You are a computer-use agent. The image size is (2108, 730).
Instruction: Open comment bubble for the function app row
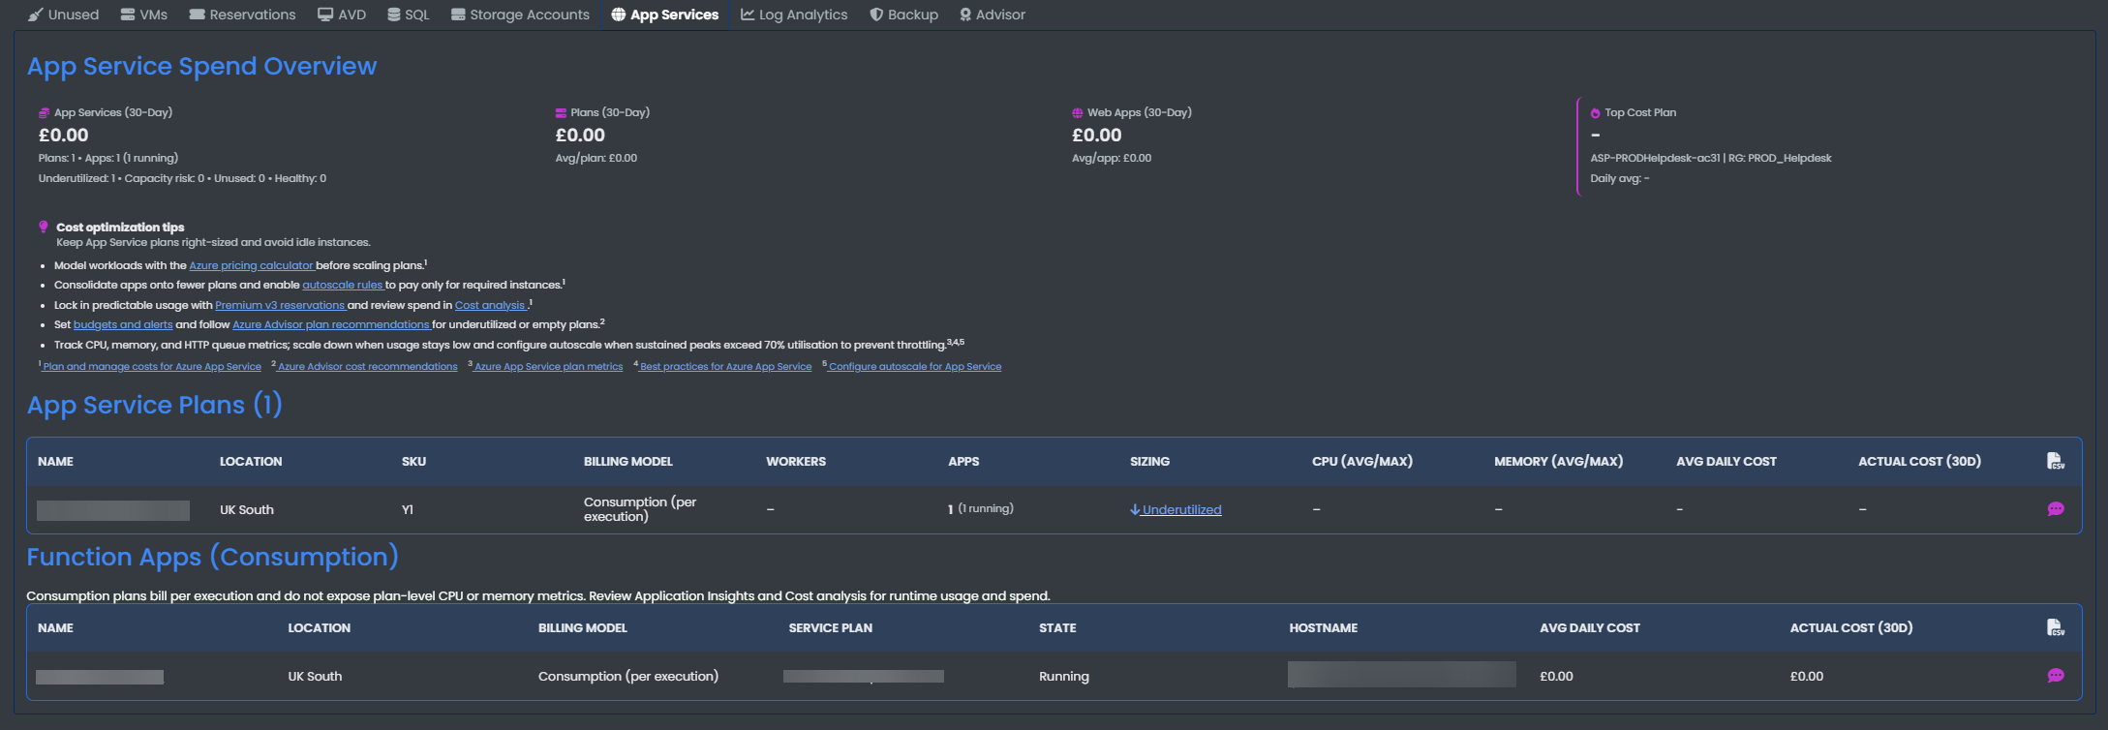(2056, 676)
